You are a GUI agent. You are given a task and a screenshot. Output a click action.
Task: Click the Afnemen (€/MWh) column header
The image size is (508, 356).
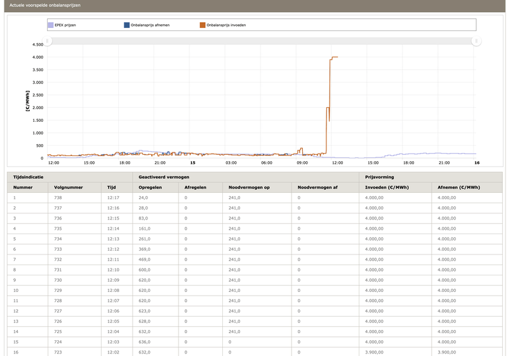(x=458, y=187)
